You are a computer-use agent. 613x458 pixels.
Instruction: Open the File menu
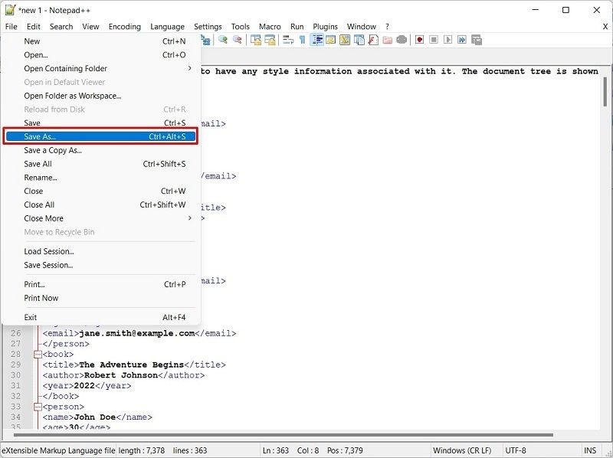click(11, 27)
